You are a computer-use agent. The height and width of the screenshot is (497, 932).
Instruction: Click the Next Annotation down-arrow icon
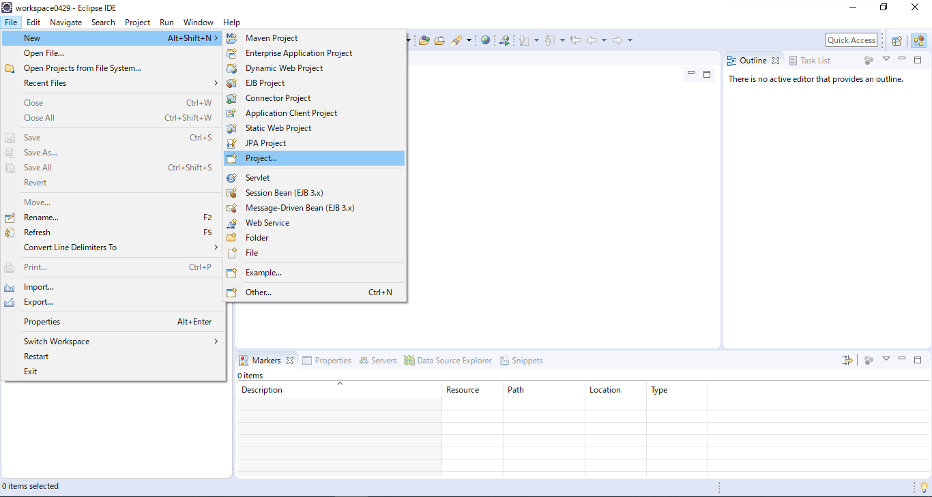pyautogui.click(x=524, y=40)
